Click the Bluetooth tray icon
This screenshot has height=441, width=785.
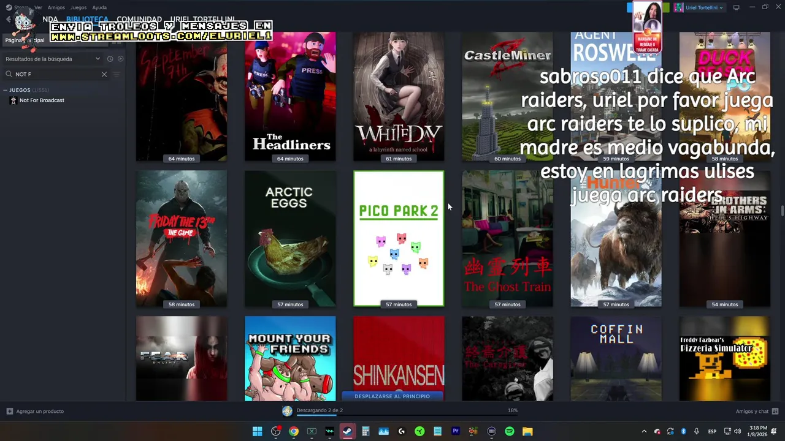[x=683, y=431]
